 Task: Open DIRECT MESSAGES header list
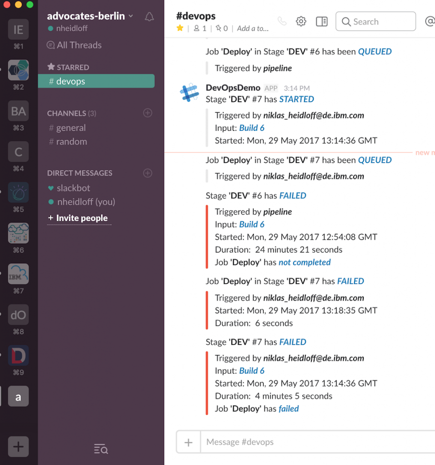point(80,173)
